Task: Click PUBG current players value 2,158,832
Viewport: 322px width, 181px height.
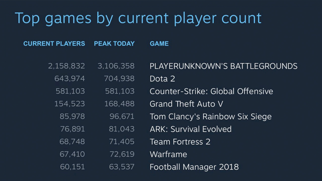Action: (x=66, y=66)
